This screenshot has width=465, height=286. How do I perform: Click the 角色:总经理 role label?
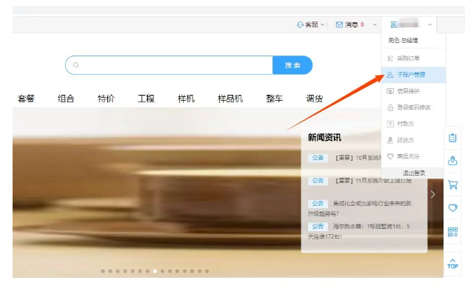(x=403, y=40)
